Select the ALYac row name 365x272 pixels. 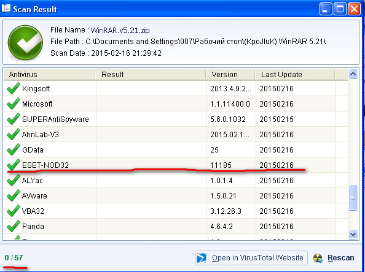click(33, 180)
